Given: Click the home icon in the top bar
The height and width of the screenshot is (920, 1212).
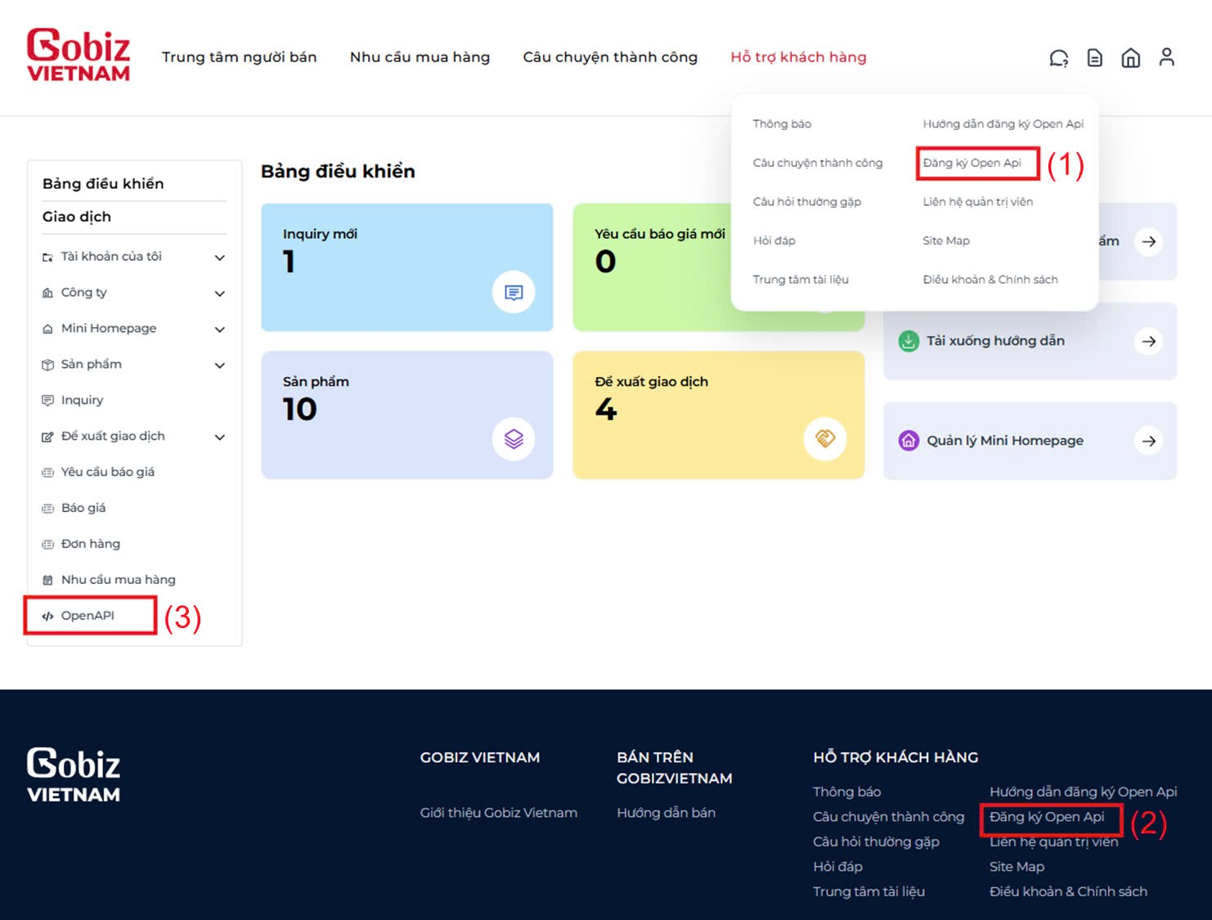Looking at the screenshot, I should (1131, 57).
